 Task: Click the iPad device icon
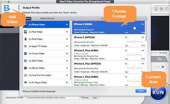pos(25,32)
